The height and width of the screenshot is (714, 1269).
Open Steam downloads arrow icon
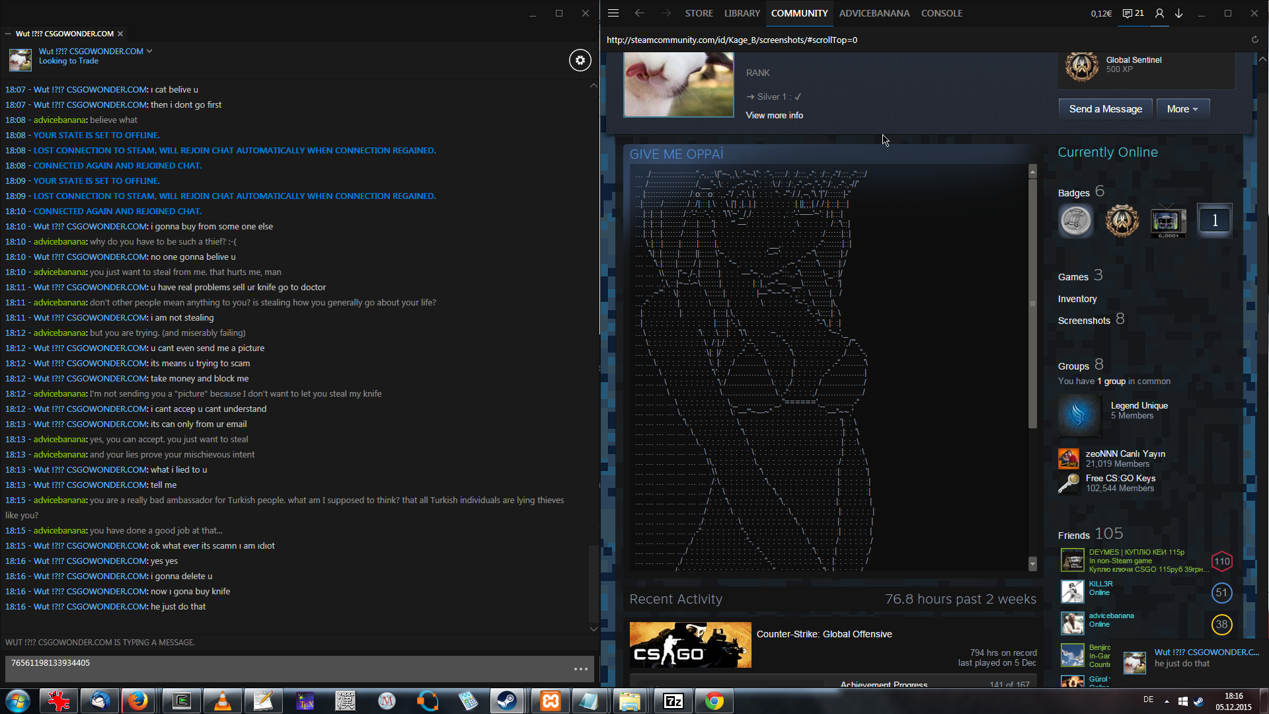[x=1179, y=13]
